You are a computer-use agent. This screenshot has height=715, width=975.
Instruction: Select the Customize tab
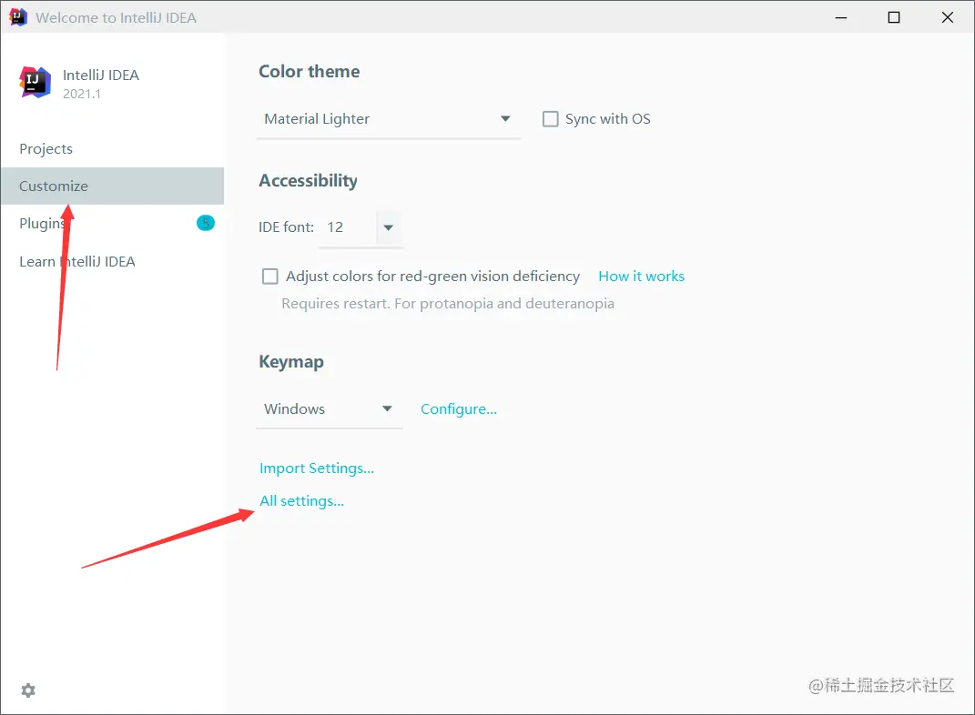(x=112, y=186)
